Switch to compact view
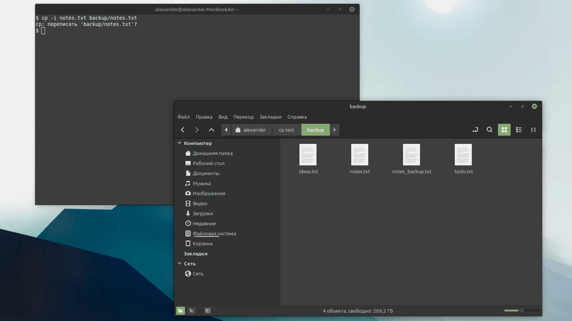Image resolution: width=572 pixels, height=321 pixels. pyautogui.click(x=533, y=130)
